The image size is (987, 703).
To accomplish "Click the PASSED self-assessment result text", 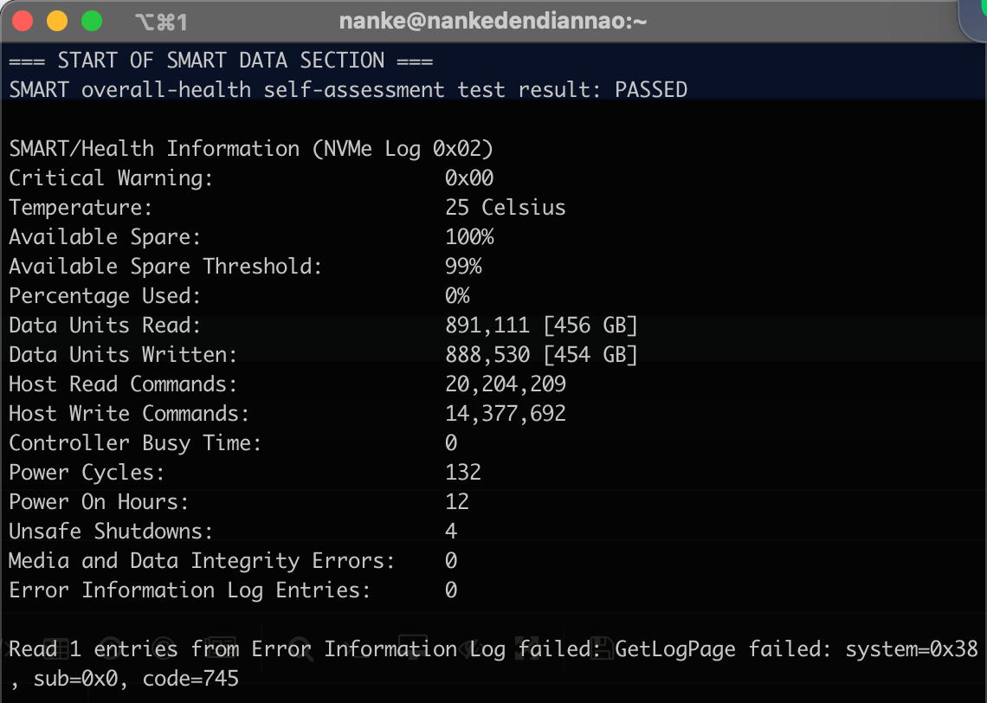I will (x=650, y=90).
